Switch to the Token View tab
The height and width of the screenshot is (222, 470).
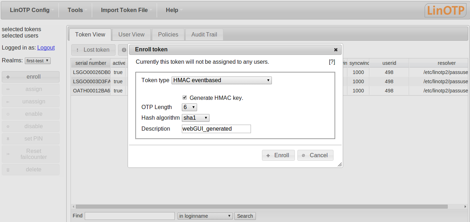tap(90, 34)
